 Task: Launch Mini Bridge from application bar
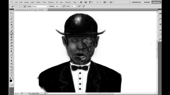click(x=86, y=2)
